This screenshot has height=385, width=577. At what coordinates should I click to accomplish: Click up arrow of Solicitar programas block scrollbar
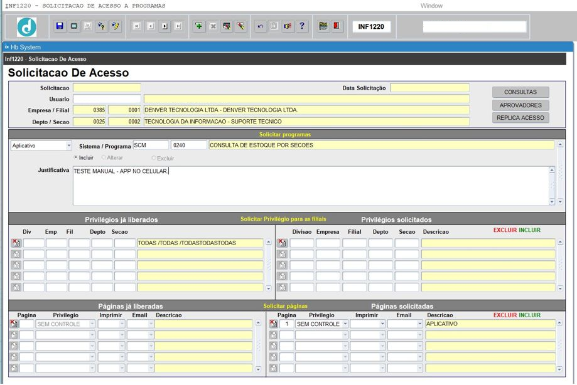tap(560, 145)
